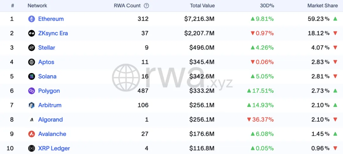Sort by Total Value column header

point(202,5)
